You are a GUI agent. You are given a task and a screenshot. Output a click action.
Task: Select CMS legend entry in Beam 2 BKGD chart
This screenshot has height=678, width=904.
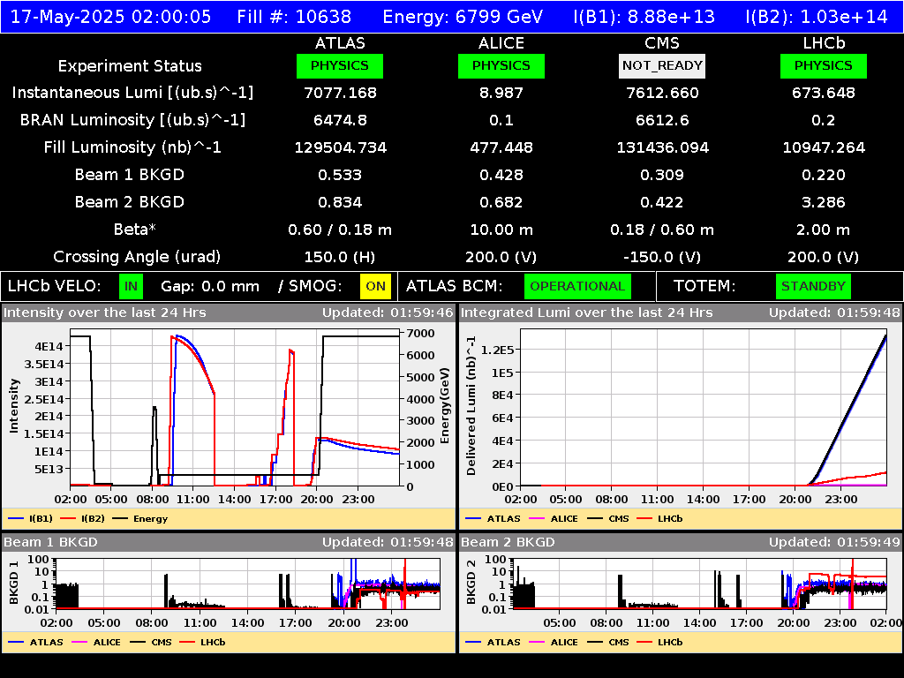pos(608,643)
